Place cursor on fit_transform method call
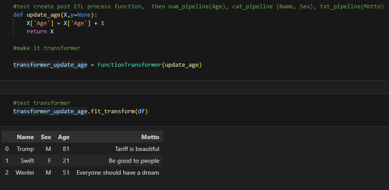Image resolution: width=389 pixels, height=190 pixels. (113, 111)
